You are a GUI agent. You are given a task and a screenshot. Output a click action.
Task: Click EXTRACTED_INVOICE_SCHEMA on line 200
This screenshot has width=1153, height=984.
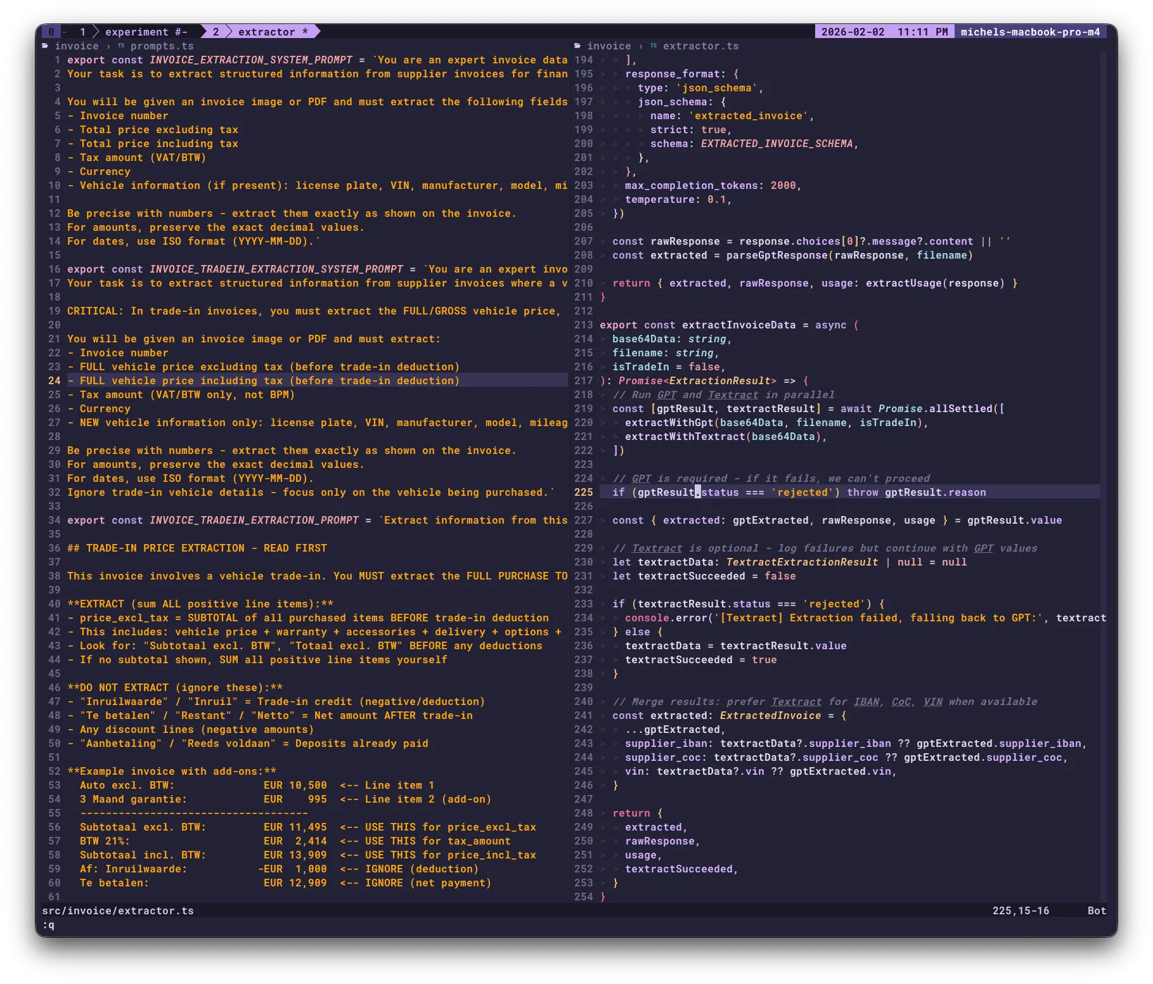coord(777,144)
